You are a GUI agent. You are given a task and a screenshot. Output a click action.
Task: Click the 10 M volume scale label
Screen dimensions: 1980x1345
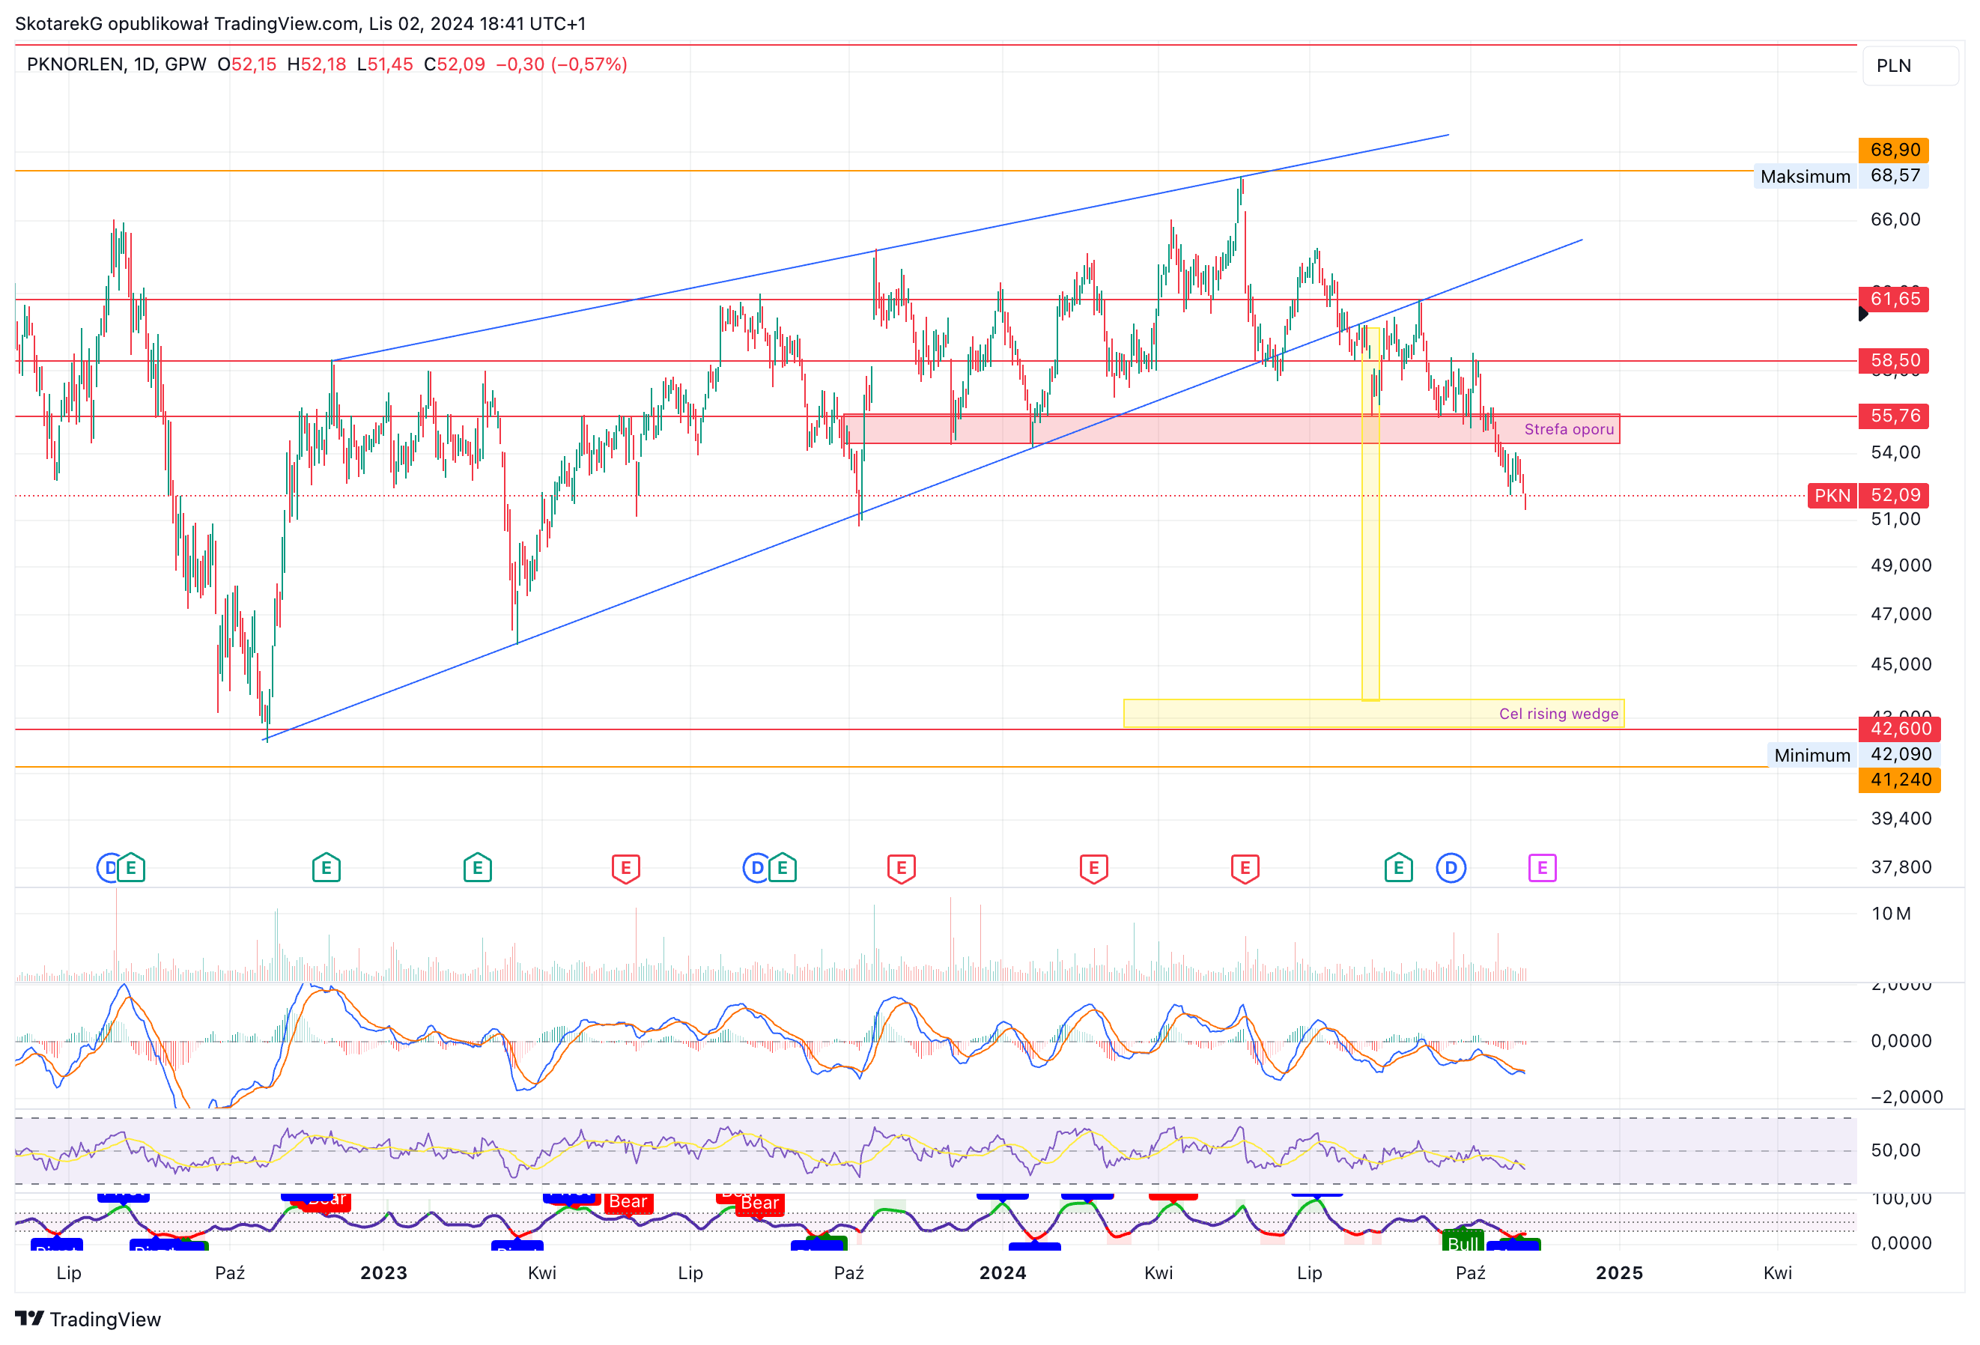[1891, 913]
